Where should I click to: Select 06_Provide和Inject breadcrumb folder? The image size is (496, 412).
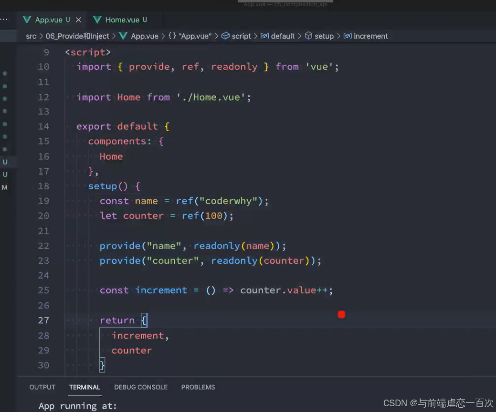pos(77,36)
